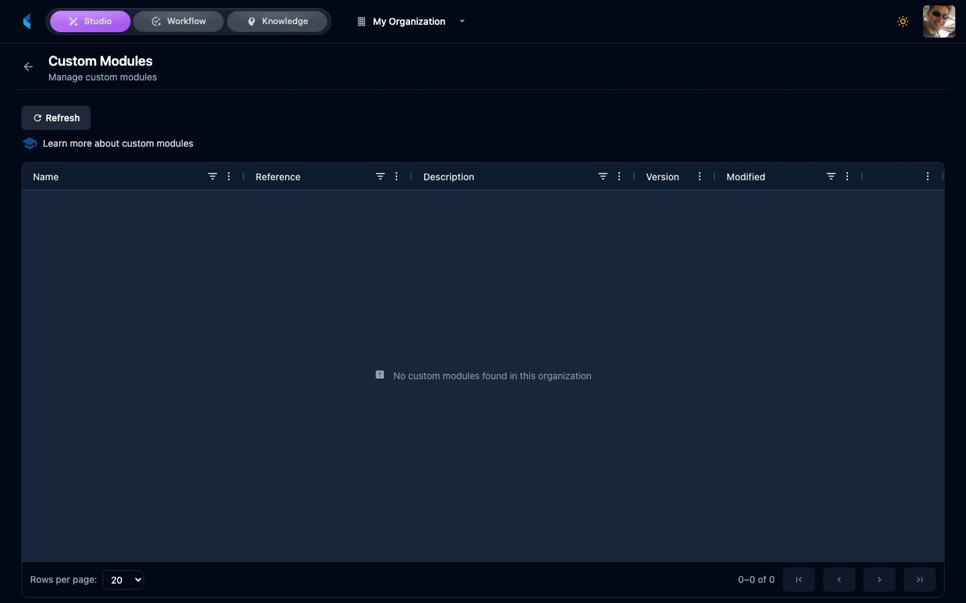Screen dimensions: 966x603
Task: Switch to the Workflow tab
Action: click(178, 21)
